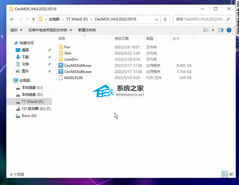Click the address bar folder icon
239x185 pixels.
tap(41, 19)
